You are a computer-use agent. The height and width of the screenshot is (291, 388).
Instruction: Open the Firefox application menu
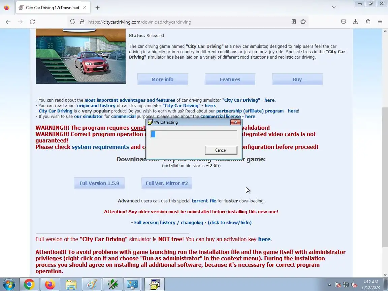coord(380,22)
